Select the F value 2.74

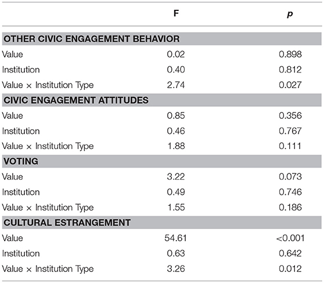pos(176,85)
